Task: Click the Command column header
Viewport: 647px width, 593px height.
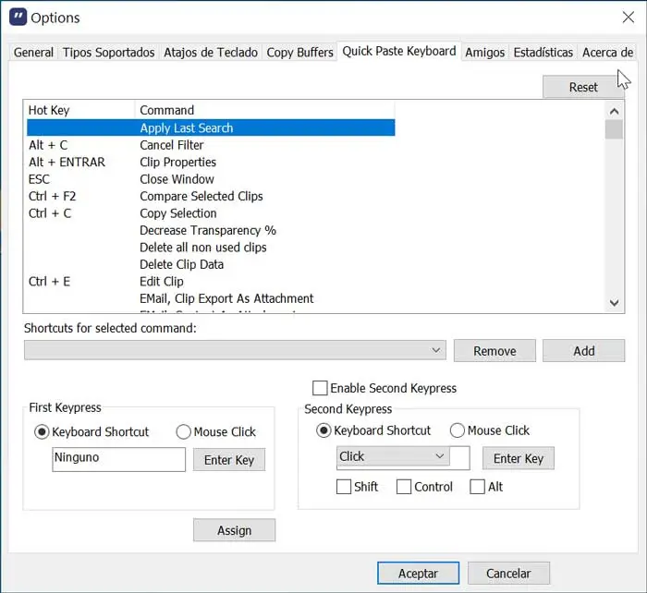Action: pyautogui.click(x=264, y=110)
